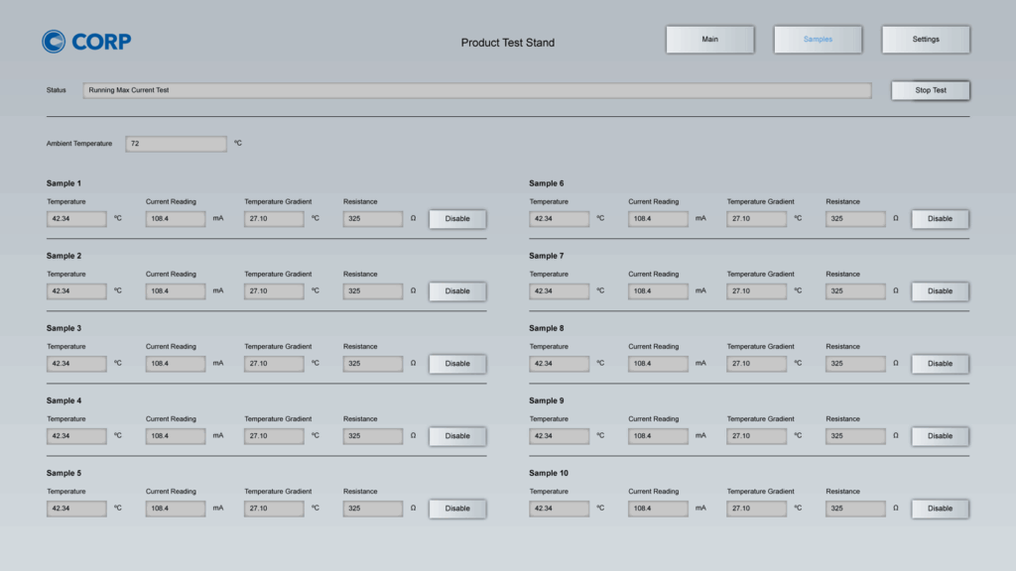Click the Stop Test button
The height and width of the screenshot is (571, 1016).
(931, 90)
